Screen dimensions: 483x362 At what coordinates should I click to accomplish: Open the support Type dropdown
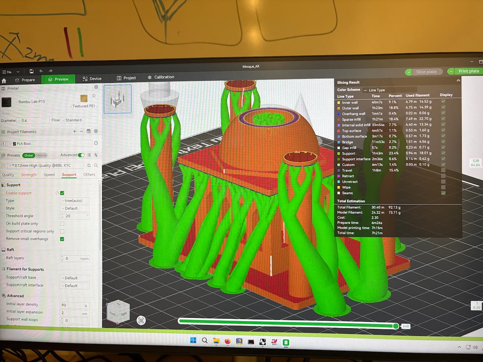click(74, 201)
